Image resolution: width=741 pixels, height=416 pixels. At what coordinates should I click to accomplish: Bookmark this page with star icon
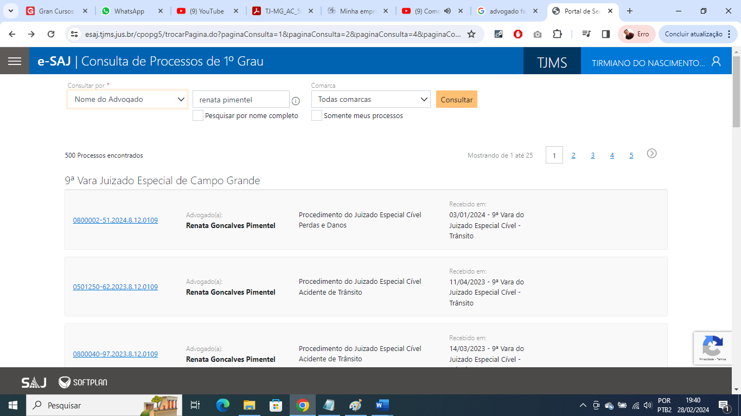(x=471, y=34)
